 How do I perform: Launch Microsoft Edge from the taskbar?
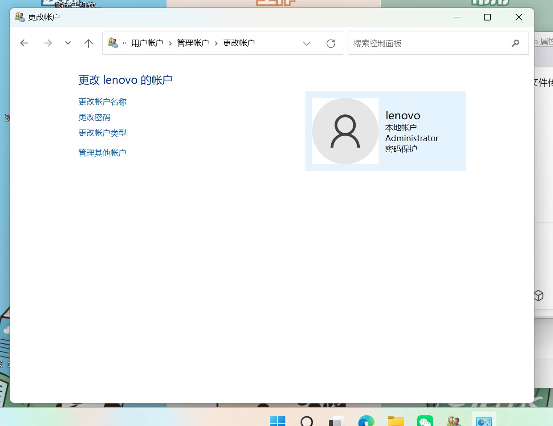pos(366,421)
